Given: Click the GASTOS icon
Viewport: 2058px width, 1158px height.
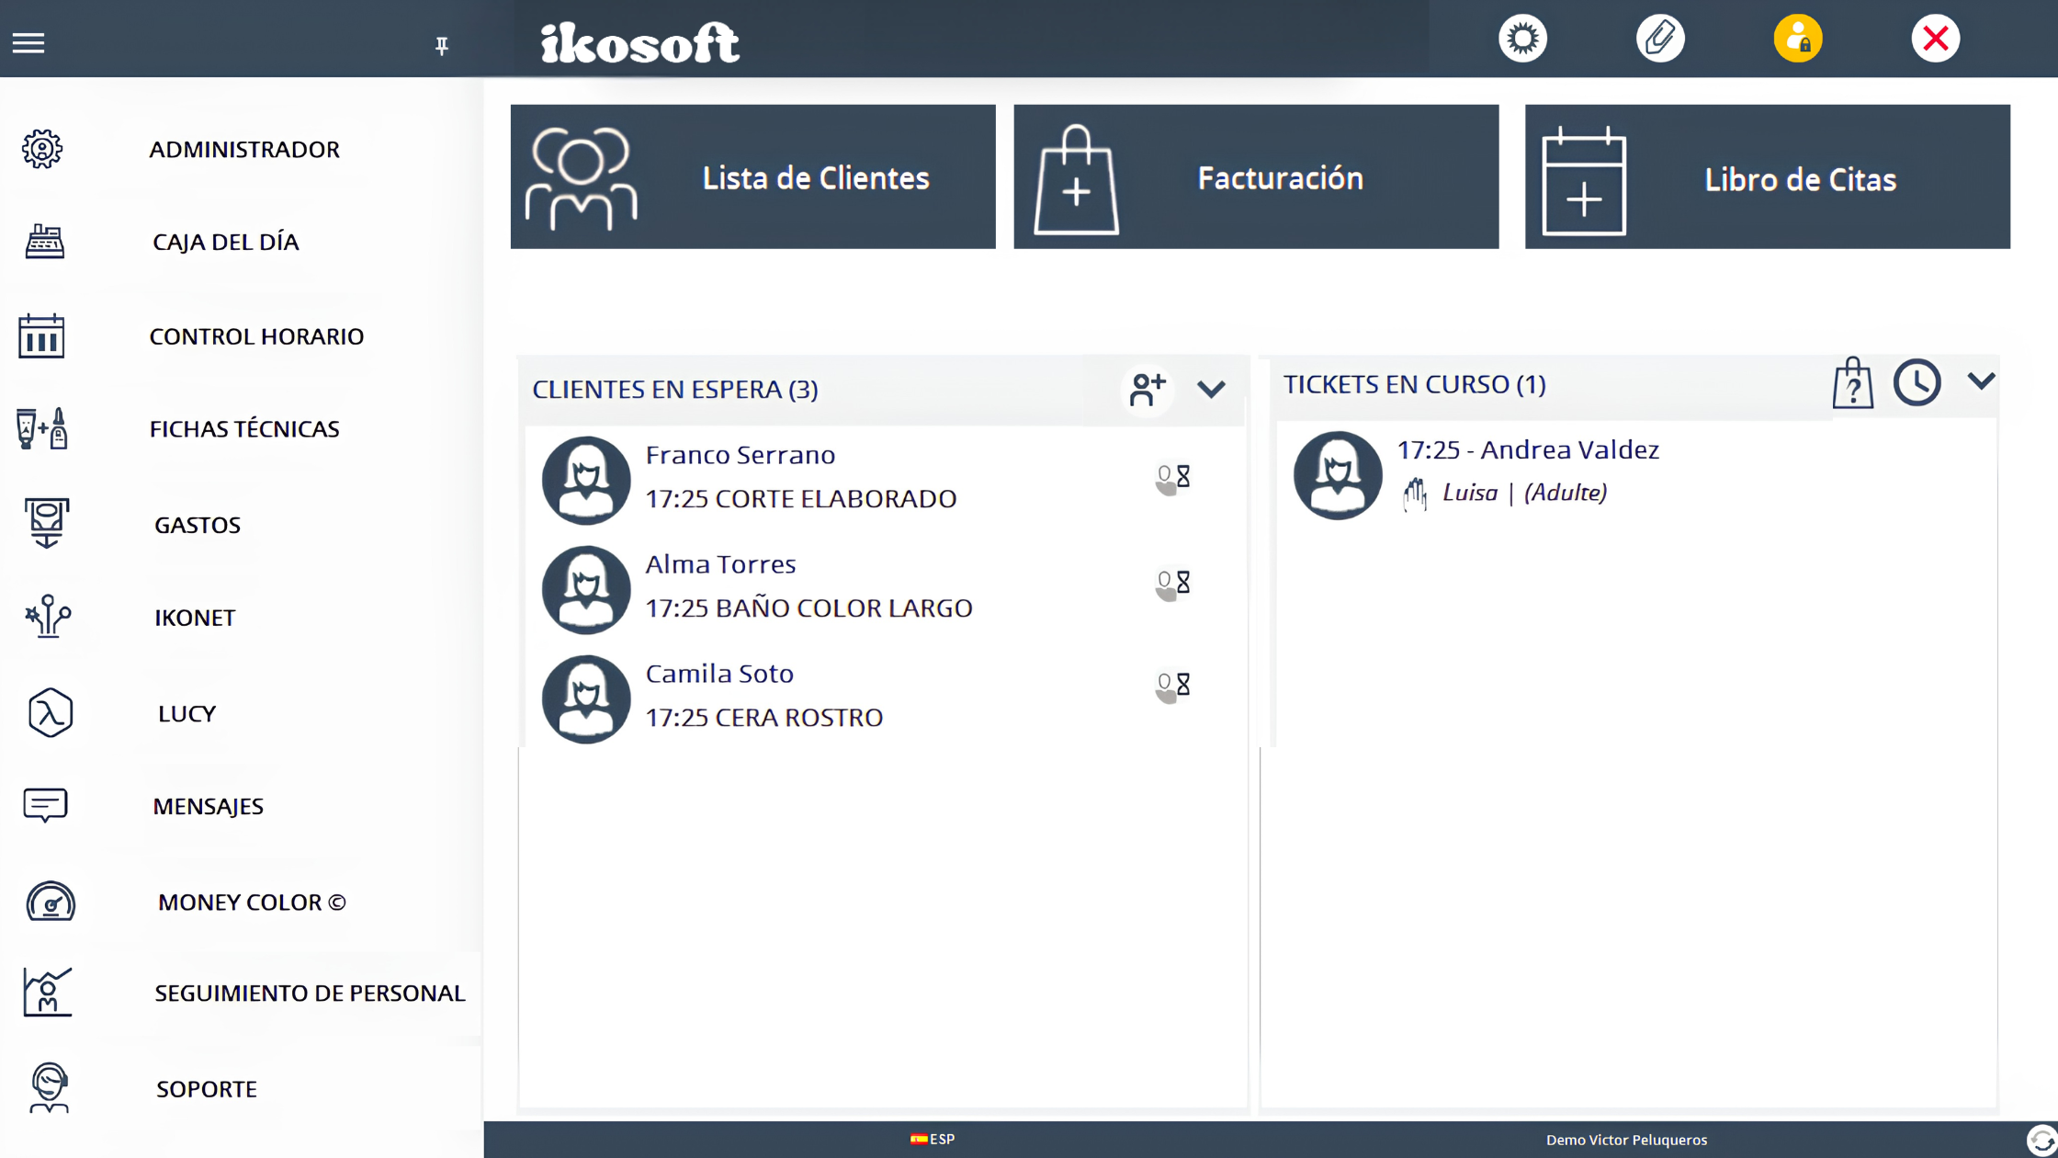Looking at the screenshot, I should tap(46, 523).
